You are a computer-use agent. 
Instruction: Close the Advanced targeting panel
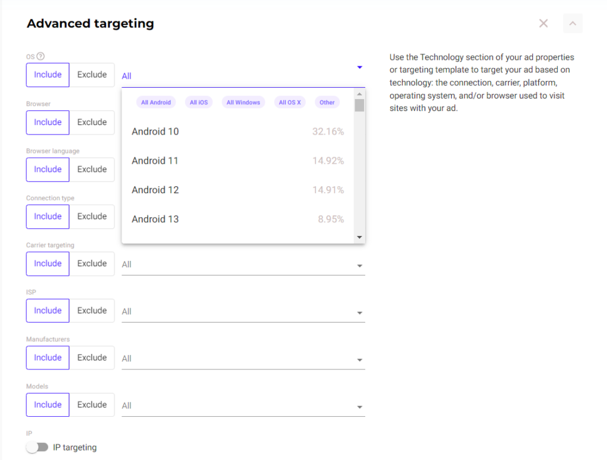(x=543, y=24)
